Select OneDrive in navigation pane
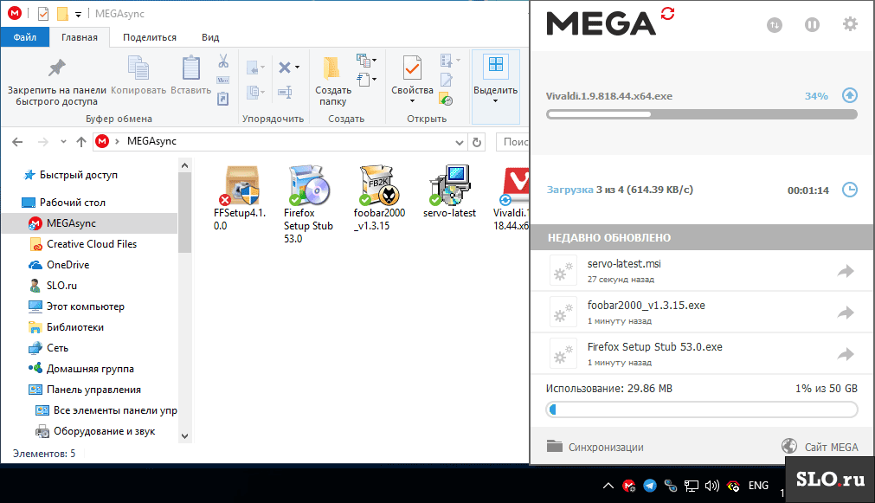This screenshot has width=875, height=503. pos(59,265)
